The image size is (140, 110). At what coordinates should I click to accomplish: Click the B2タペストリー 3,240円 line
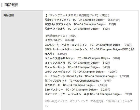(77, 90)
